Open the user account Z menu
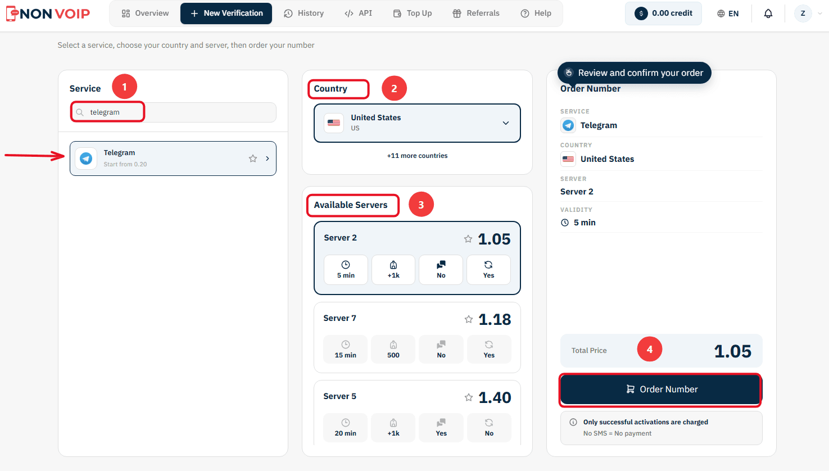The width and height of the screenshot is (829, 471). pos(808,13)
